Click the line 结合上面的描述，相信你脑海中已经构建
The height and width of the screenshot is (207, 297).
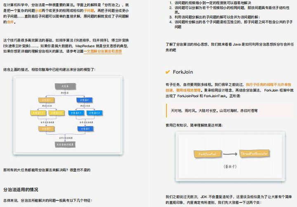click(49, 70)
